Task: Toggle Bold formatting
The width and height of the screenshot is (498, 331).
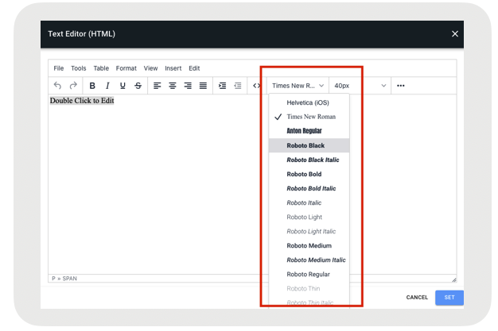Action: tap(92, 86)
